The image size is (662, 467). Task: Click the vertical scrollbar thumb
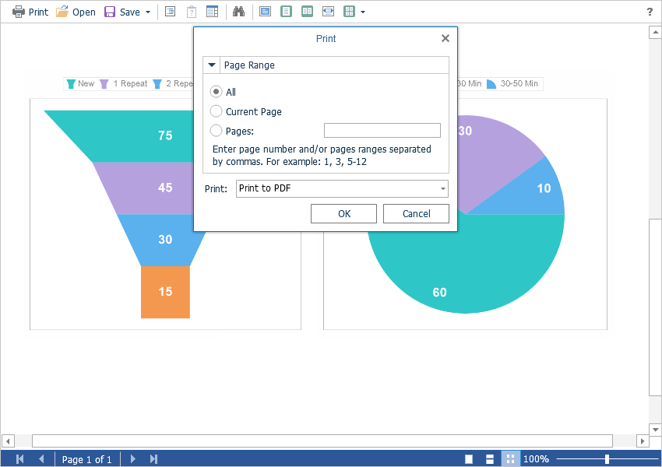coord(655,307)
